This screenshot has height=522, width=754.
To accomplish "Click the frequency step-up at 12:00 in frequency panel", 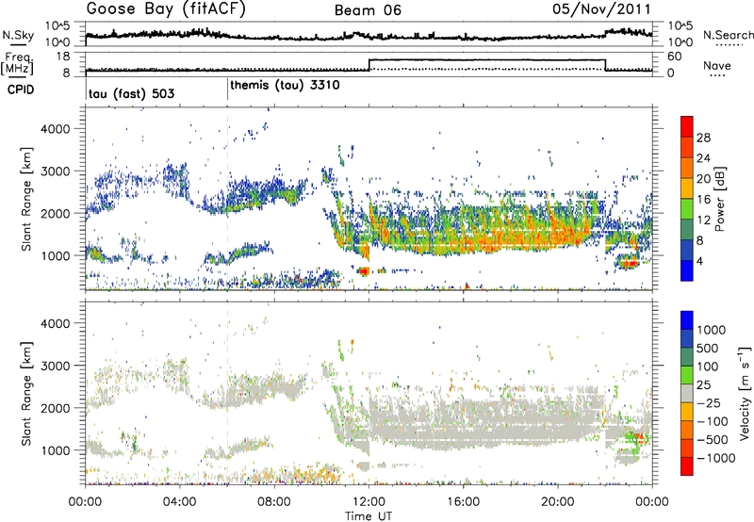I will point(369,65).
